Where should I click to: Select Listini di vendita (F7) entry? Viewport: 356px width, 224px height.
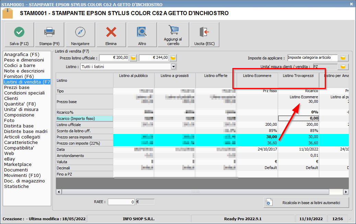coord(27,82)
